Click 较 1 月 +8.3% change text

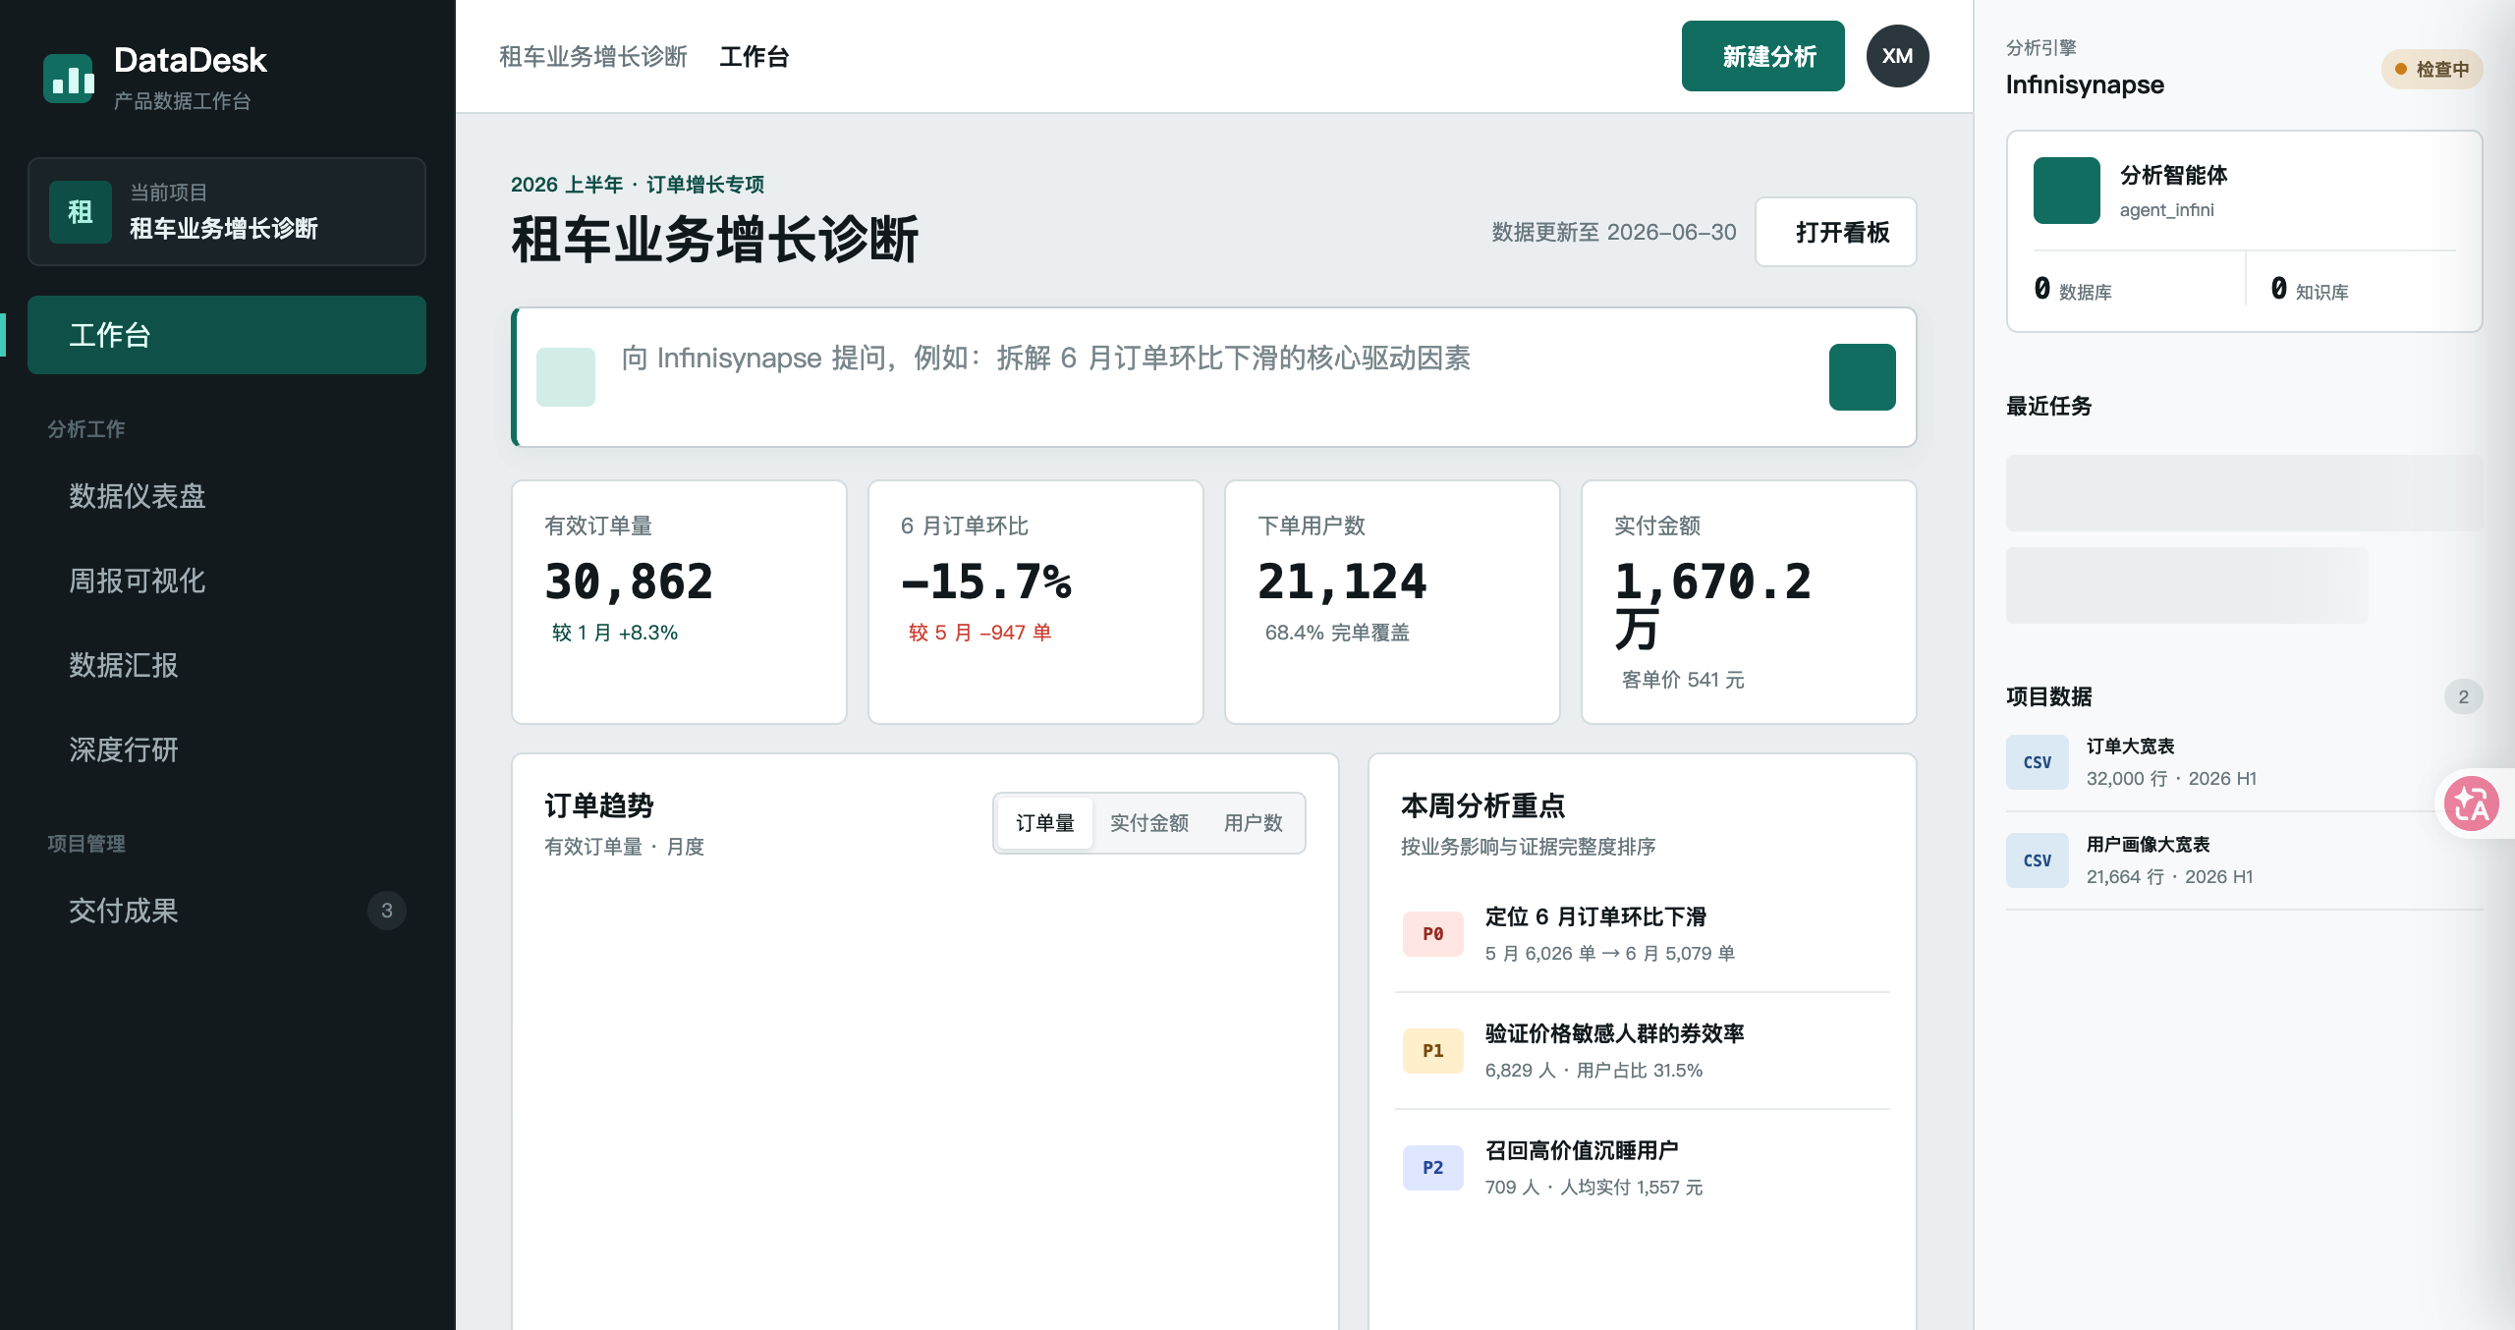pyautogui.click(x=615, y=633)
